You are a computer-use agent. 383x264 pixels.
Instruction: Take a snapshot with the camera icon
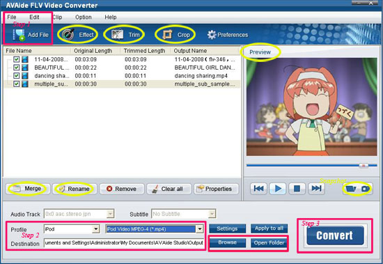click(x=366, y=189)
